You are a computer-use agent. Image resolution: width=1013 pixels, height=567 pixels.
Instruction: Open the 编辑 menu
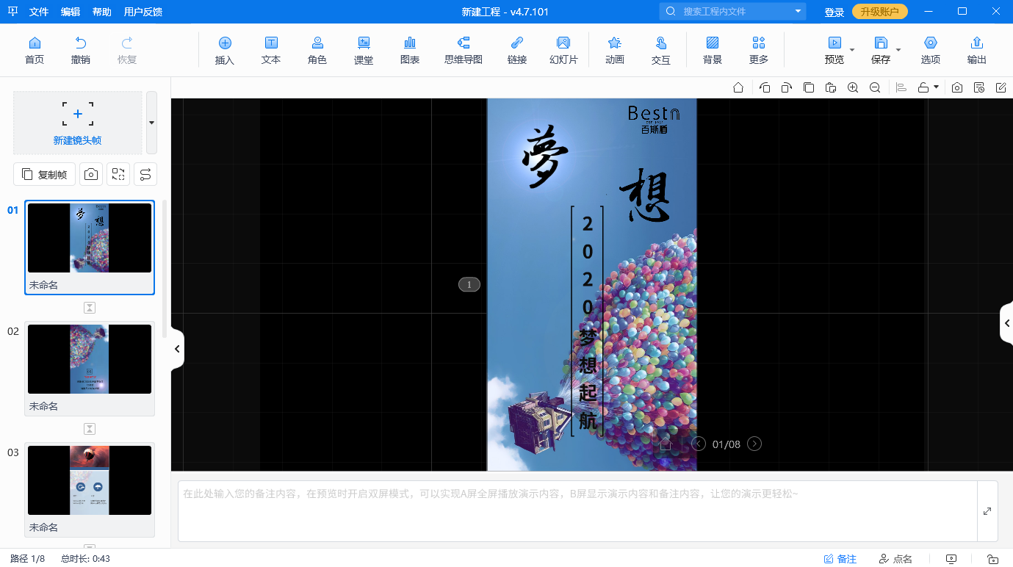[x=71, y=12]
